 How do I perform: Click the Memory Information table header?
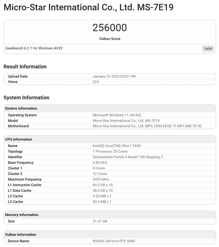click(22, 215)
